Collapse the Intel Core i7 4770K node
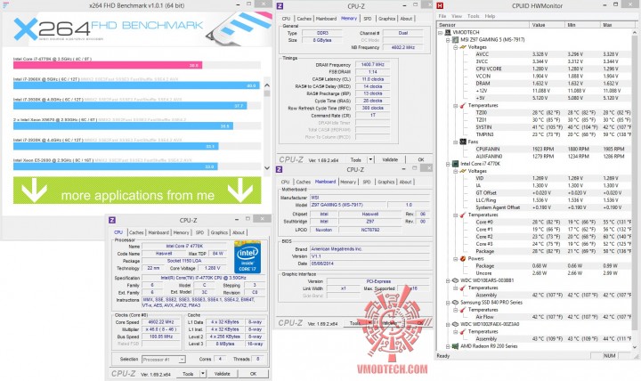 click(448, 164)
